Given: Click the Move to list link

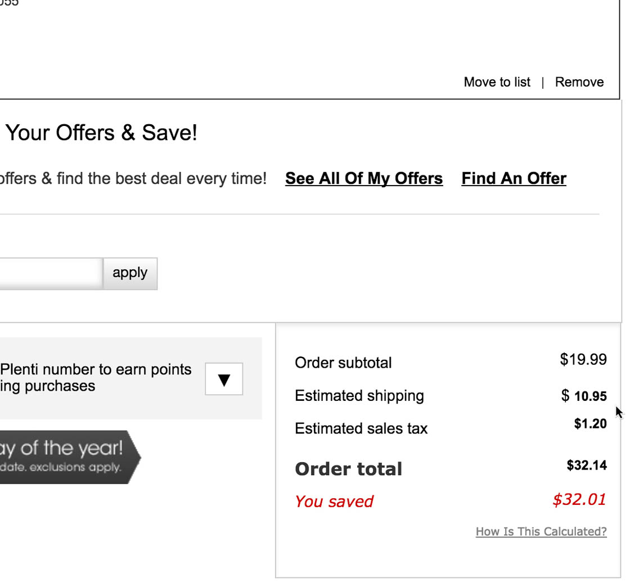Looking at the screenshot, I should point(497,82).
